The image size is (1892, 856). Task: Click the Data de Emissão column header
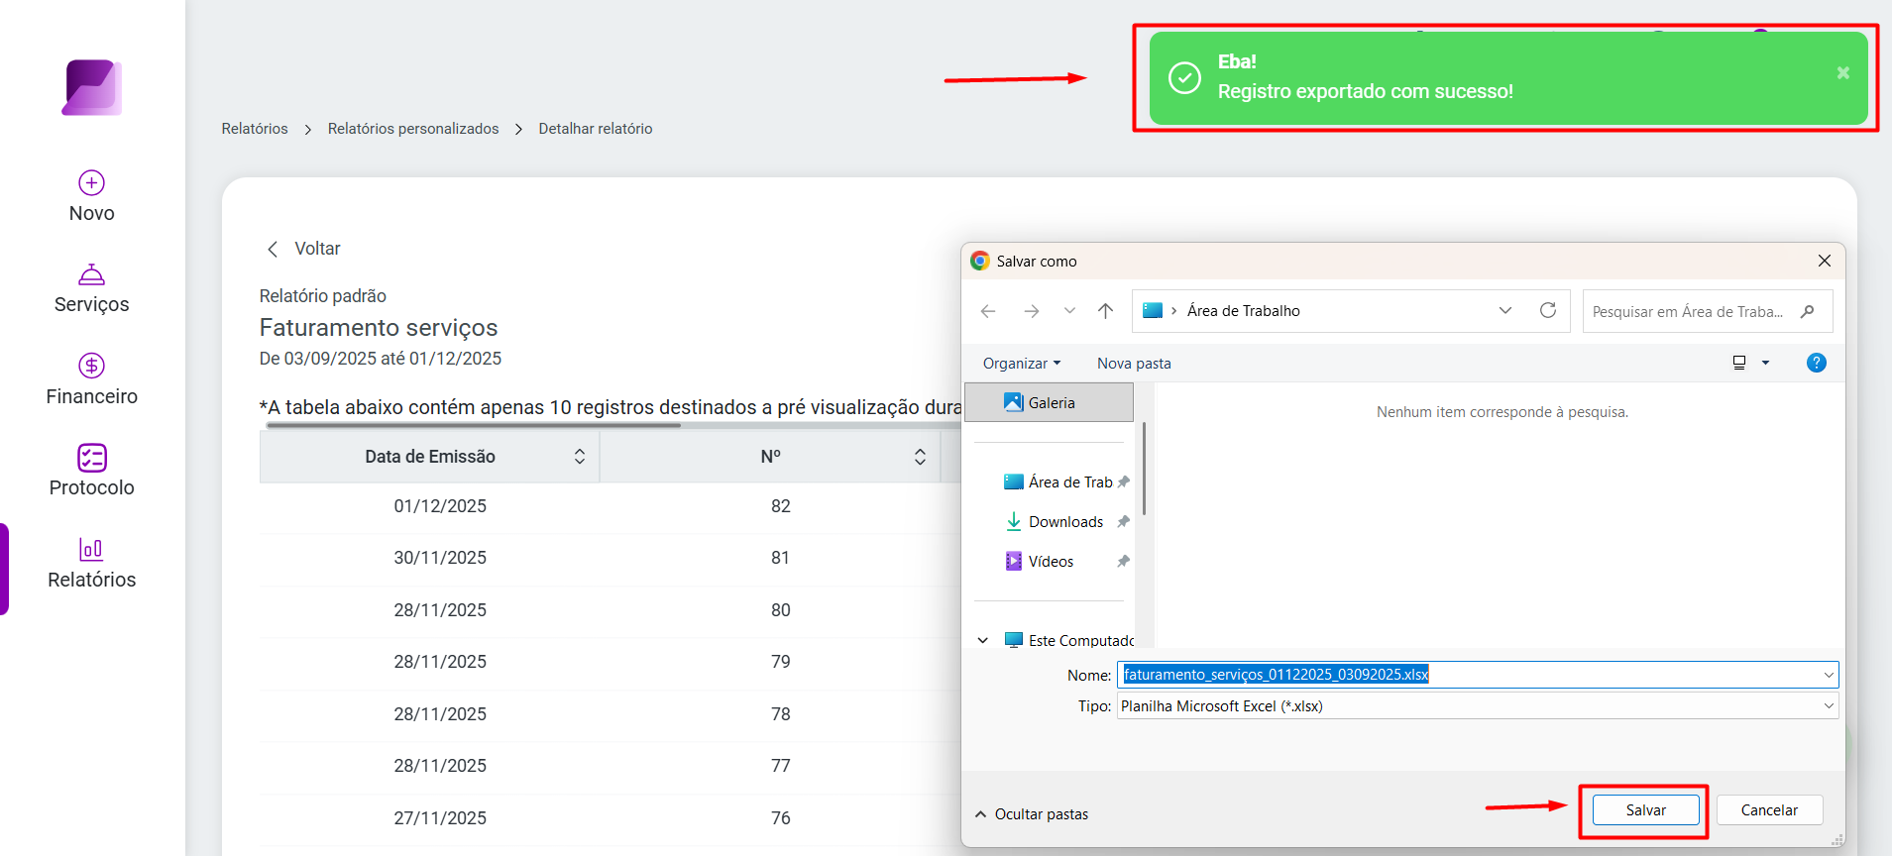[x=430, y=457]
